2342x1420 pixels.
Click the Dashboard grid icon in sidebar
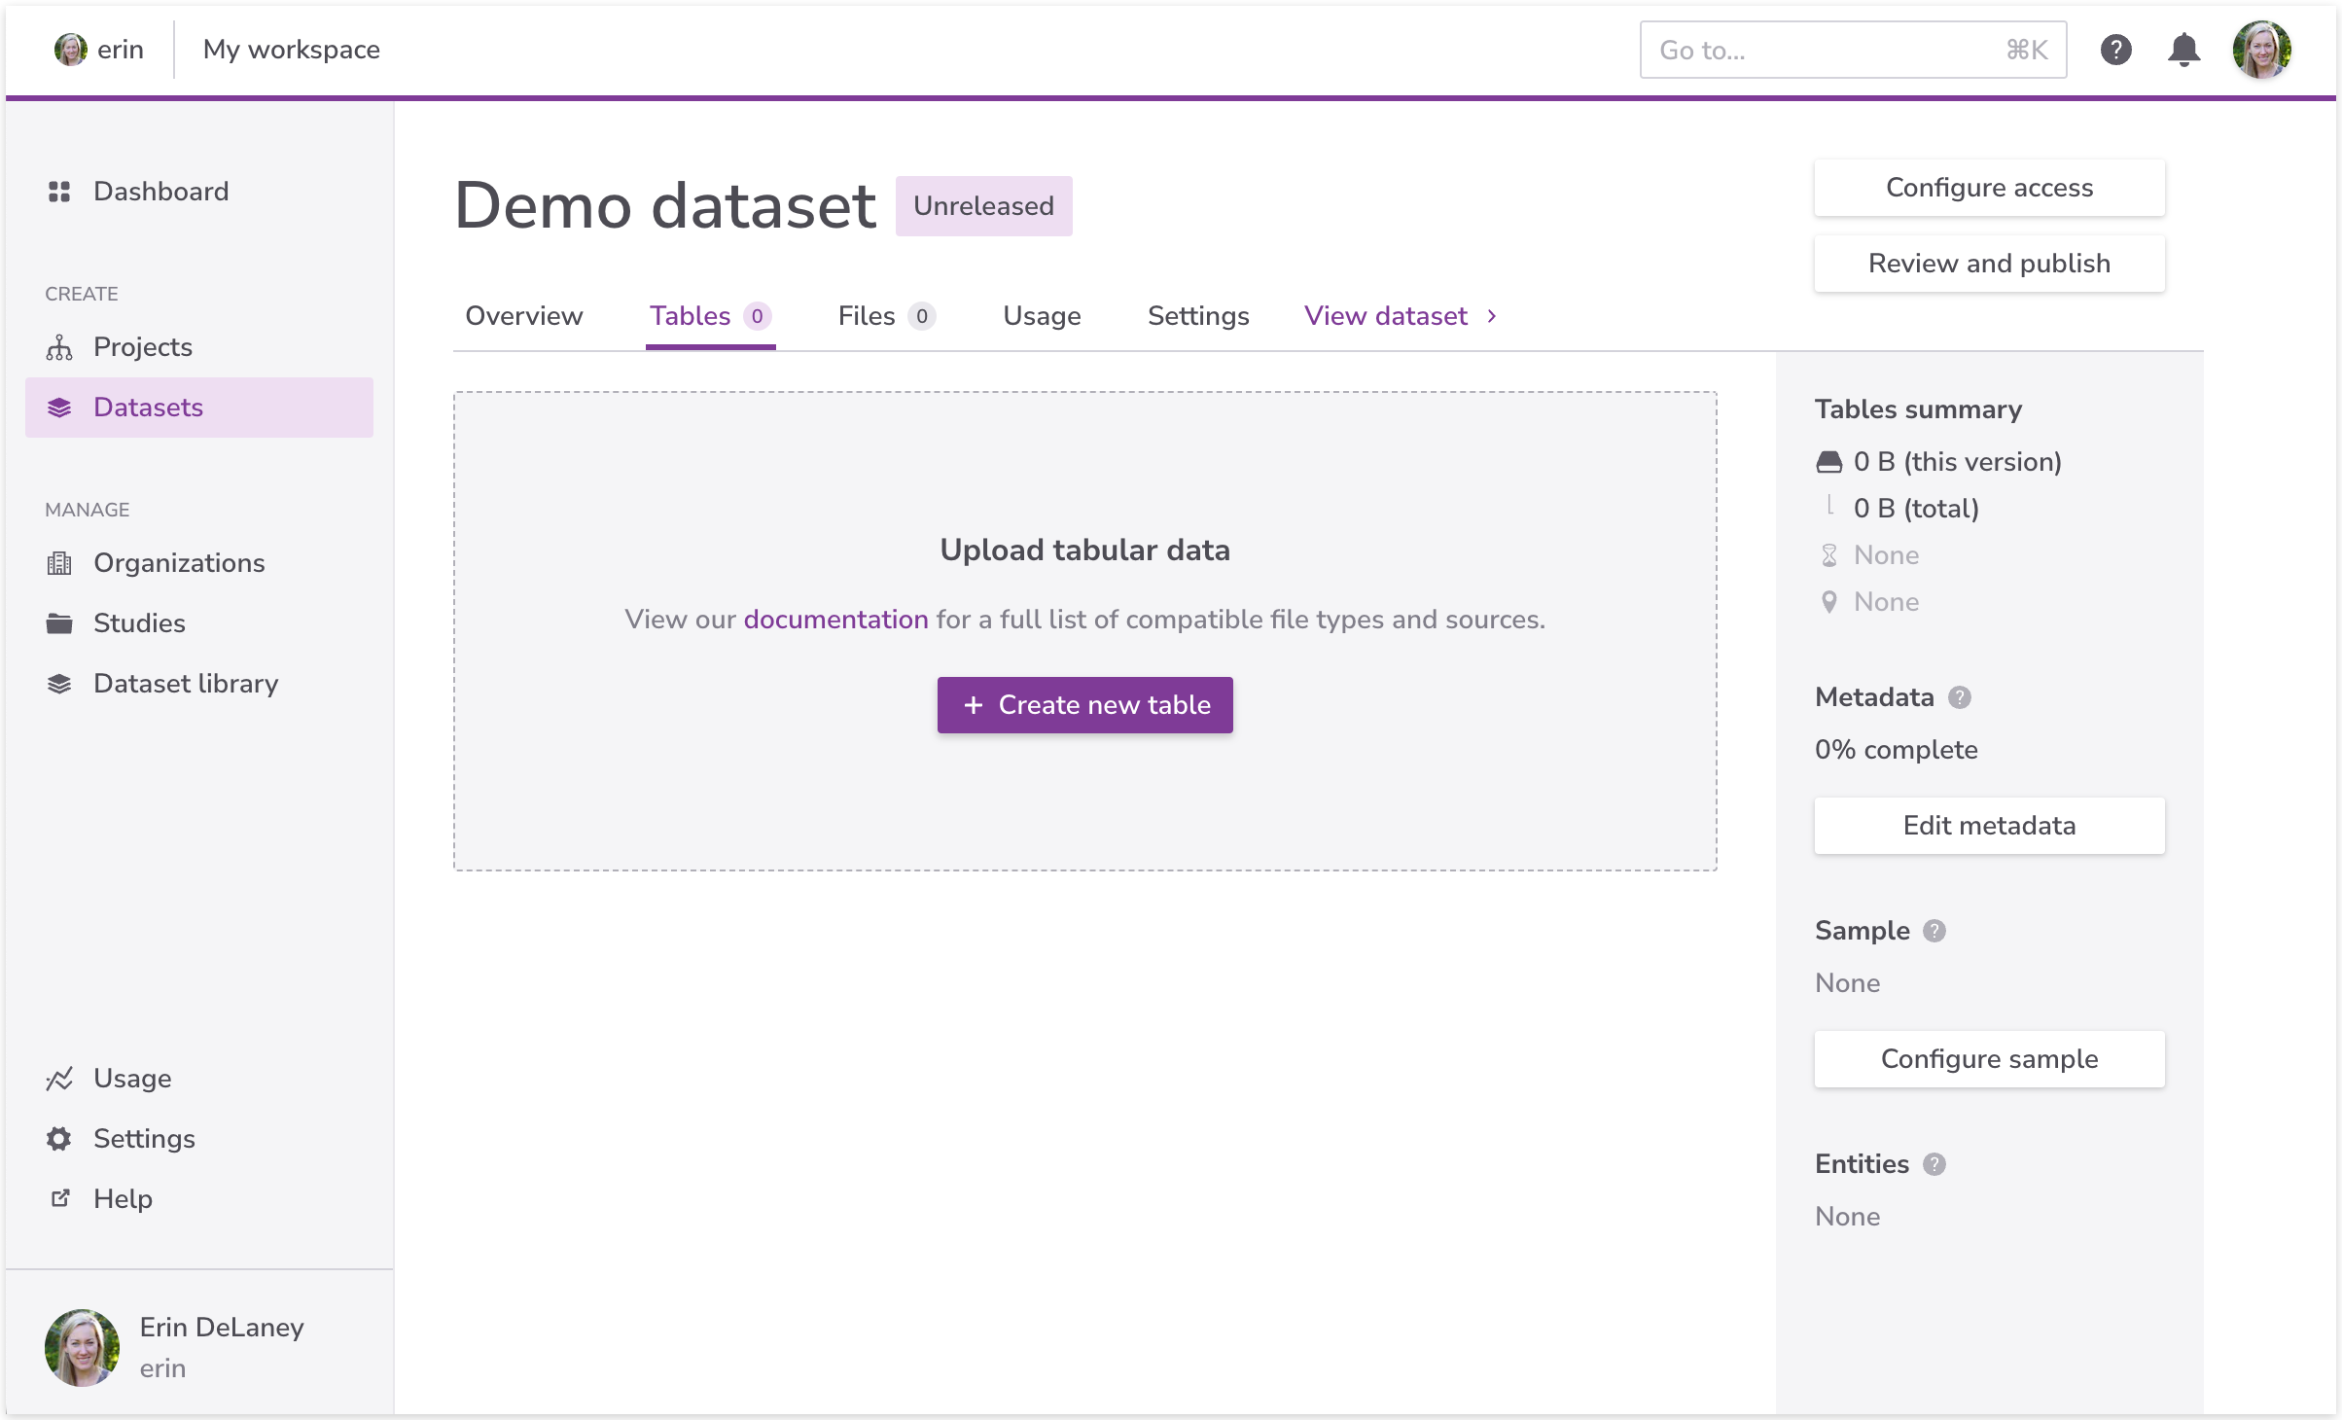[x=59, y=192]
